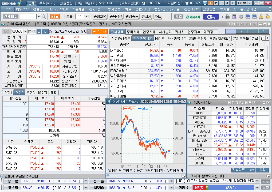Expand the menu bar overflow arrow beside 온라인지점
Image resolution: width=272 pixels, height=192 pixels.
click(x=270, y=9)
